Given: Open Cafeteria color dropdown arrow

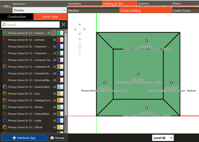Looking at the screenshot, I should coord(62,40).
